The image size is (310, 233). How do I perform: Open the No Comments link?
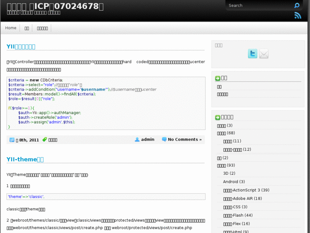click(185, 139)
